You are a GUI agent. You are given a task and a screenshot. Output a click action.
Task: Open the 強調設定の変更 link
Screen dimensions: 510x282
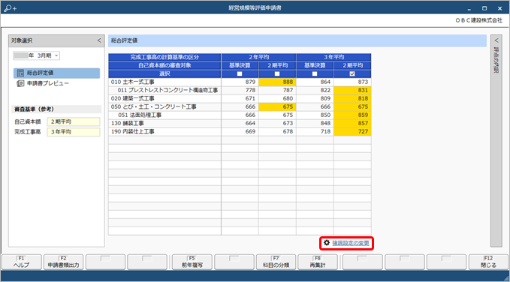(x=351, y=243)
